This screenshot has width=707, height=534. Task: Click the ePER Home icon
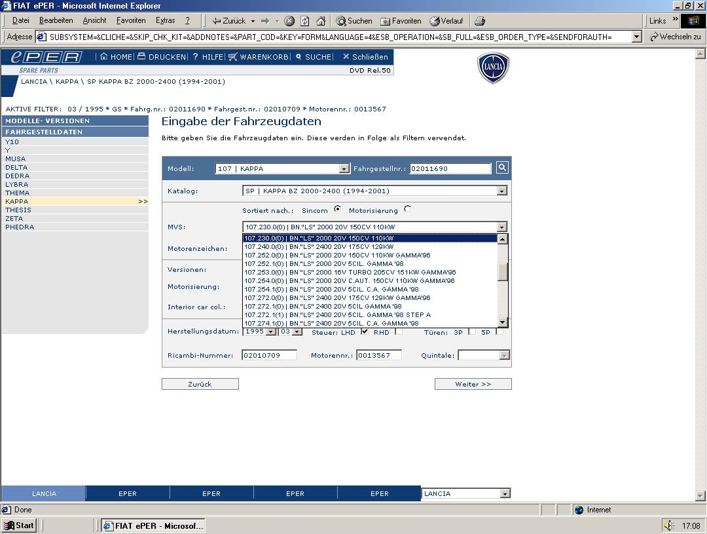104,57
